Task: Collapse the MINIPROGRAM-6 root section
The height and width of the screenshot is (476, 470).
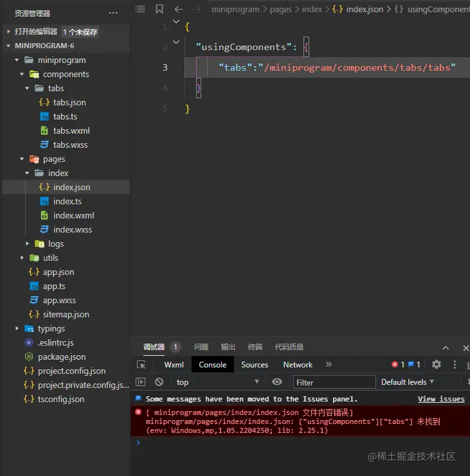Action: click(x=8, y=46)
